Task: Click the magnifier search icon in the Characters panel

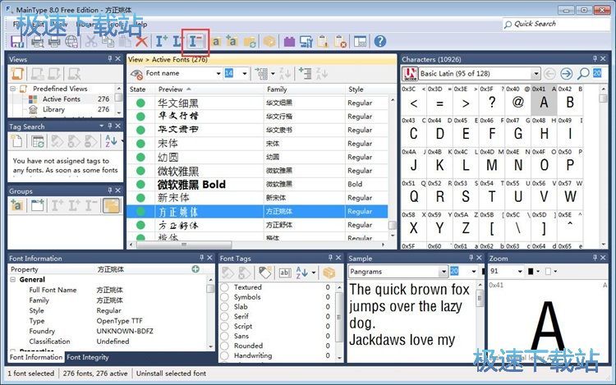Action: [583, 73]
